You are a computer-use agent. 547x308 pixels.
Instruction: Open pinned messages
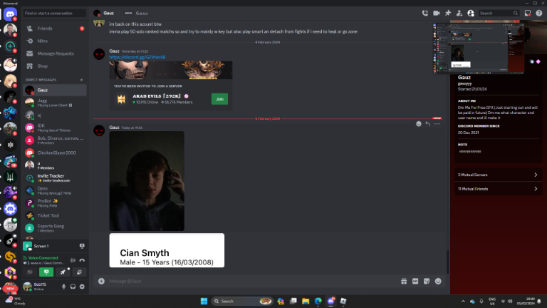click(x=447, y=13)
